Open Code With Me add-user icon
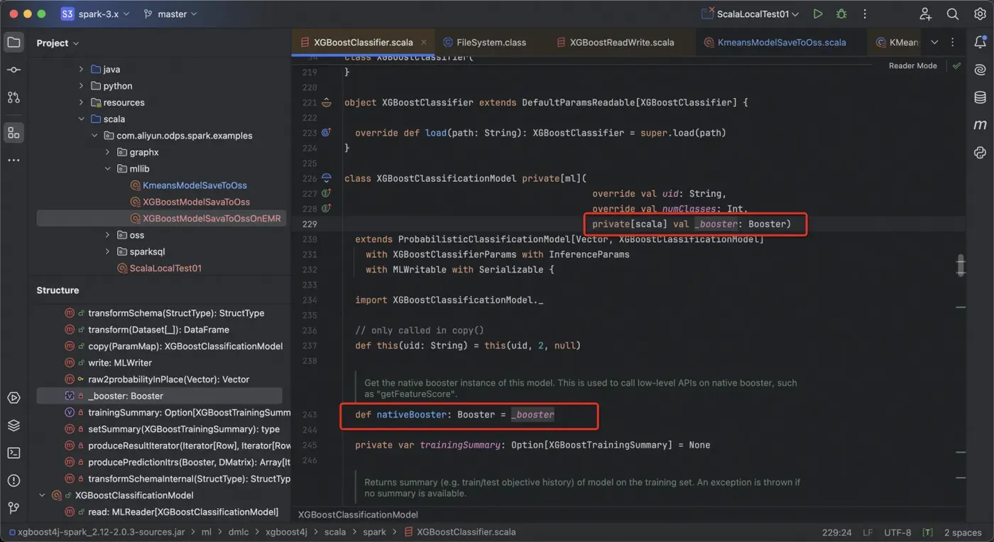994x542 pixels. (x=925, y=14)
